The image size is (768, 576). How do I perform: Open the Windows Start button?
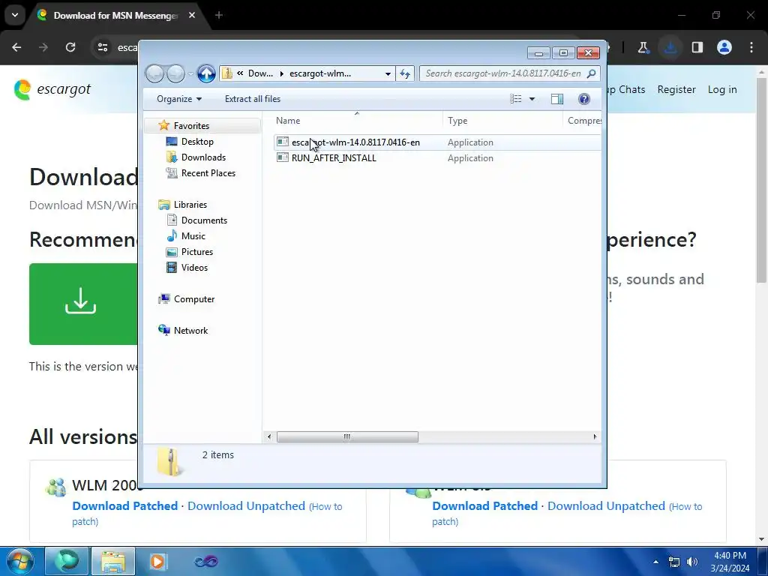20,561
